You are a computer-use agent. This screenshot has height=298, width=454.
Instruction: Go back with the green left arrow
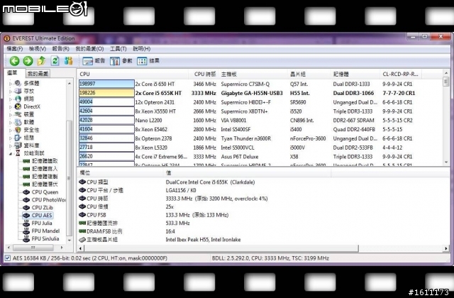[x=14, y=61]
